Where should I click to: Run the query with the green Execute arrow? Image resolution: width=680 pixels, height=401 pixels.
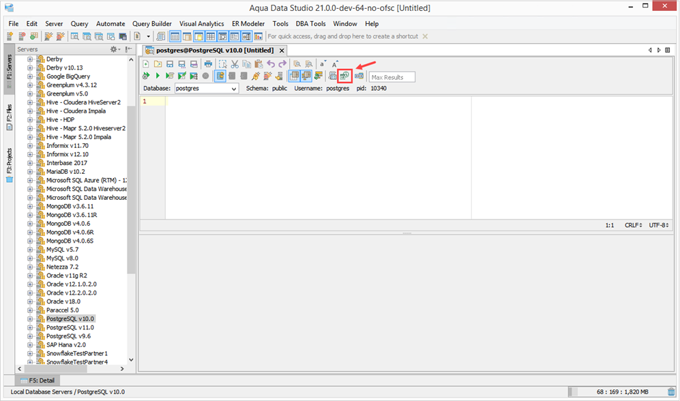pos(158,76)
